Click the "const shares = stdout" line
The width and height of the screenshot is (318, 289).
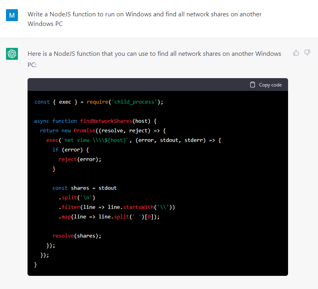click(84, 188)
